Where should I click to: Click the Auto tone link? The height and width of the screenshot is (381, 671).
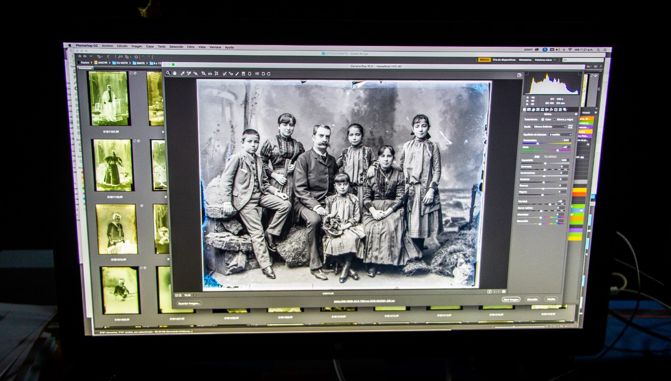[x=537, y=157]
